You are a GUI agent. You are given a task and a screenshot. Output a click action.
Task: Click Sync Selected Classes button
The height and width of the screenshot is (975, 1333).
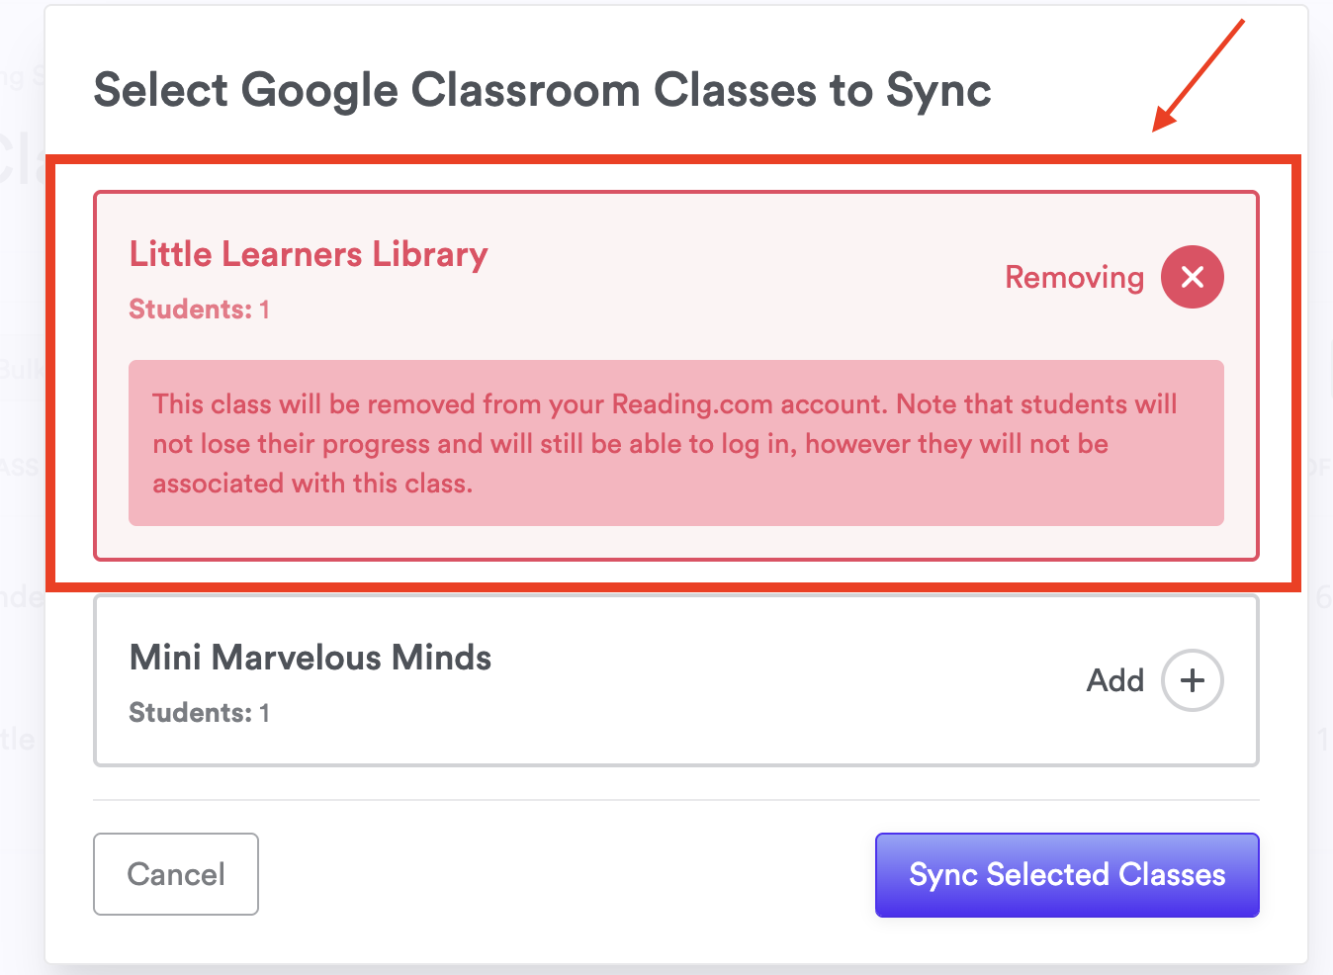click(1067, 875)
